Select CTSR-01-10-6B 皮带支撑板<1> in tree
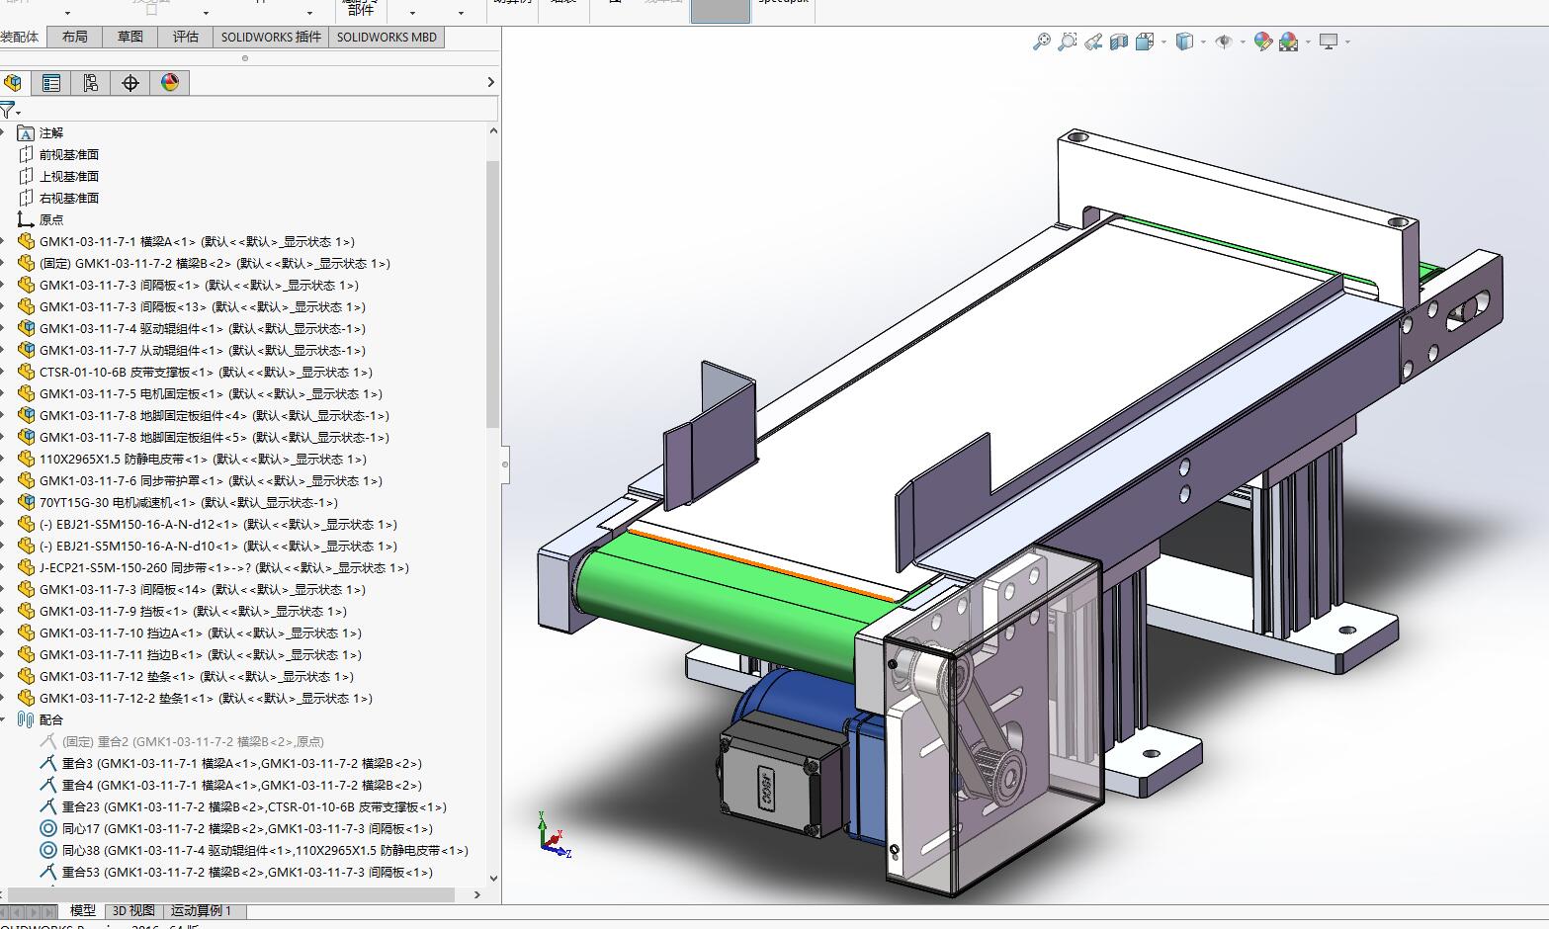 pyautogui.click(x=206, y=372)
